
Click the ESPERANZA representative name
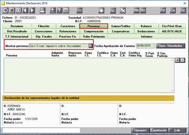click(x=14, y=106)
